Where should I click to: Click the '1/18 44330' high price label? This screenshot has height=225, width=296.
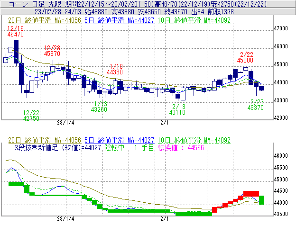coord(115,69)
